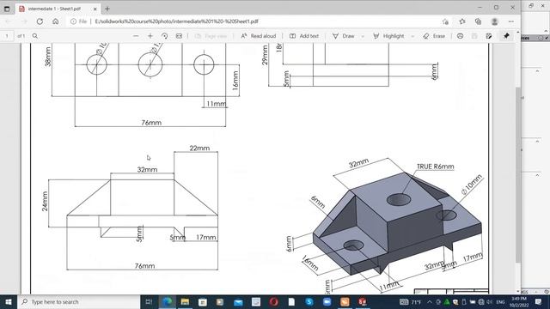Save the PDF document
The image size is (550, 309).
(x=474, y=36)
